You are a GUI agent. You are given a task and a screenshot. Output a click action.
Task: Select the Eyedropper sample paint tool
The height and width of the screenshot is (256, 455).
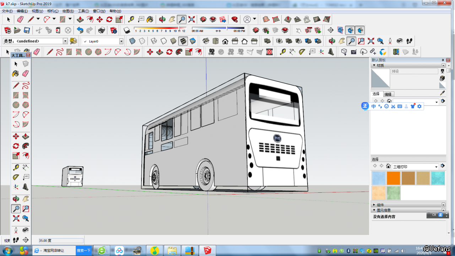[x=442, y=93]
